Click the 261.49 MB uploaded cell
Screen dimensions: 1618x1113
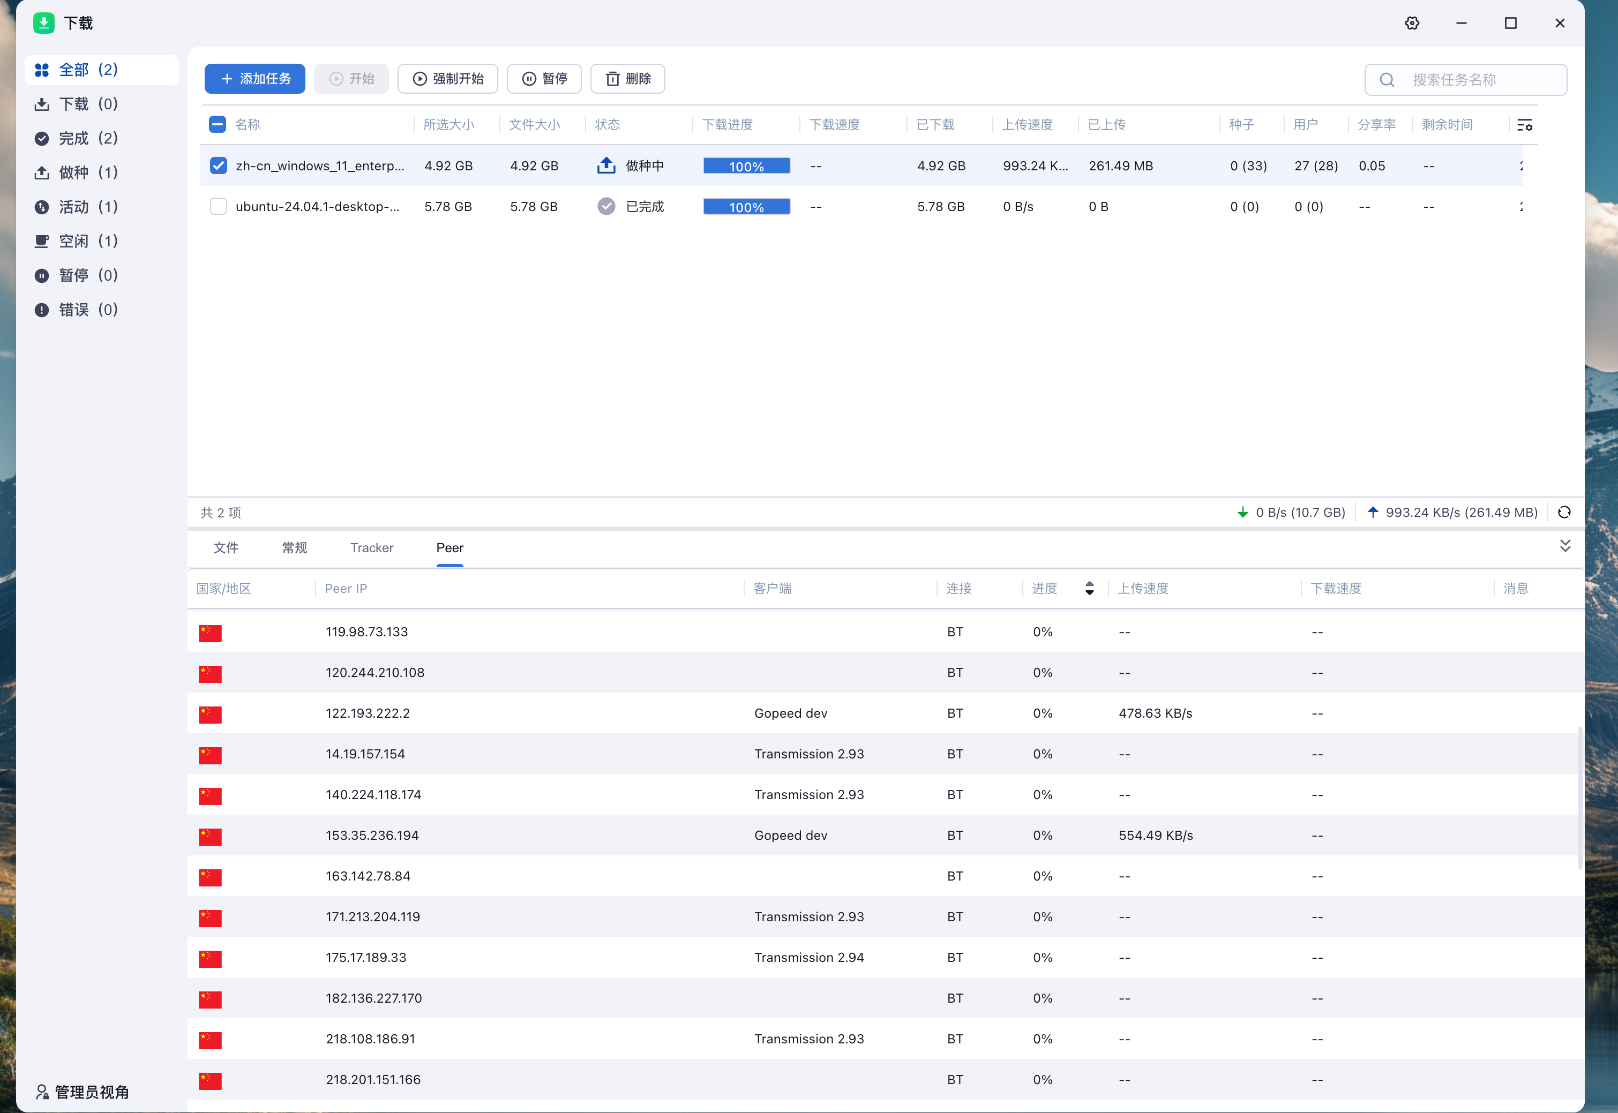1121,166
